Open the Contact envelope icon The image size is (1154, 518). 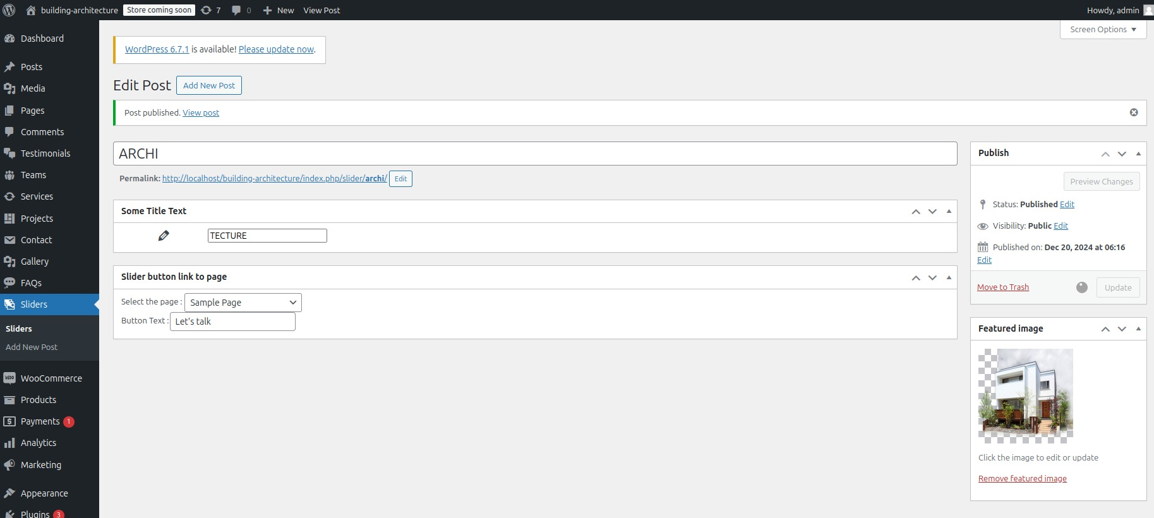tap(9, 240)
